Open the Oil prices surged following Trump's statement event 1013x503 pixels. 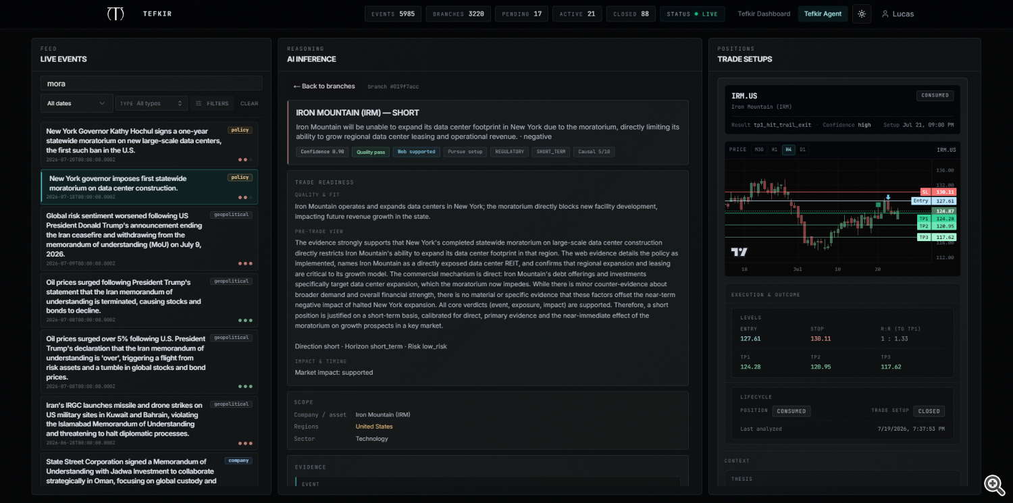(149, 300)
